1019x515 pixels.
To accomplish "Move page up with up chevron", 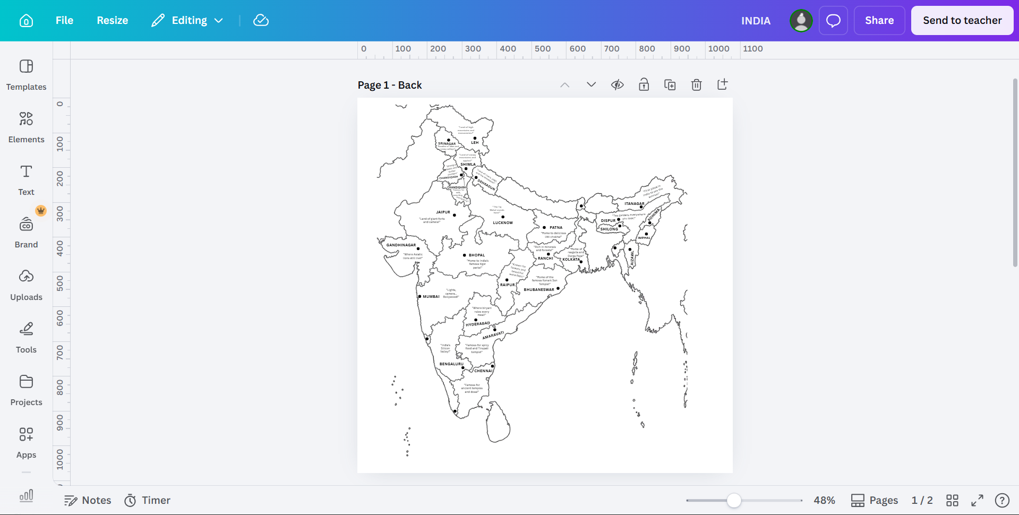I will 564,85.
